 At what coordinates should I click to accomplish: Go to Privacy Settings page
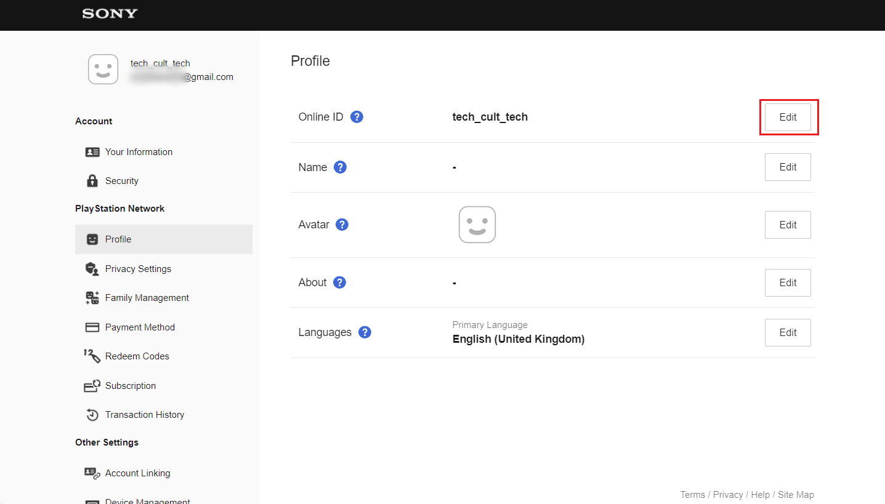[138, 269]
